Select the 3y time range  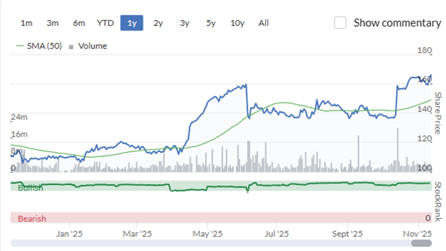click(x=184, y=23)
